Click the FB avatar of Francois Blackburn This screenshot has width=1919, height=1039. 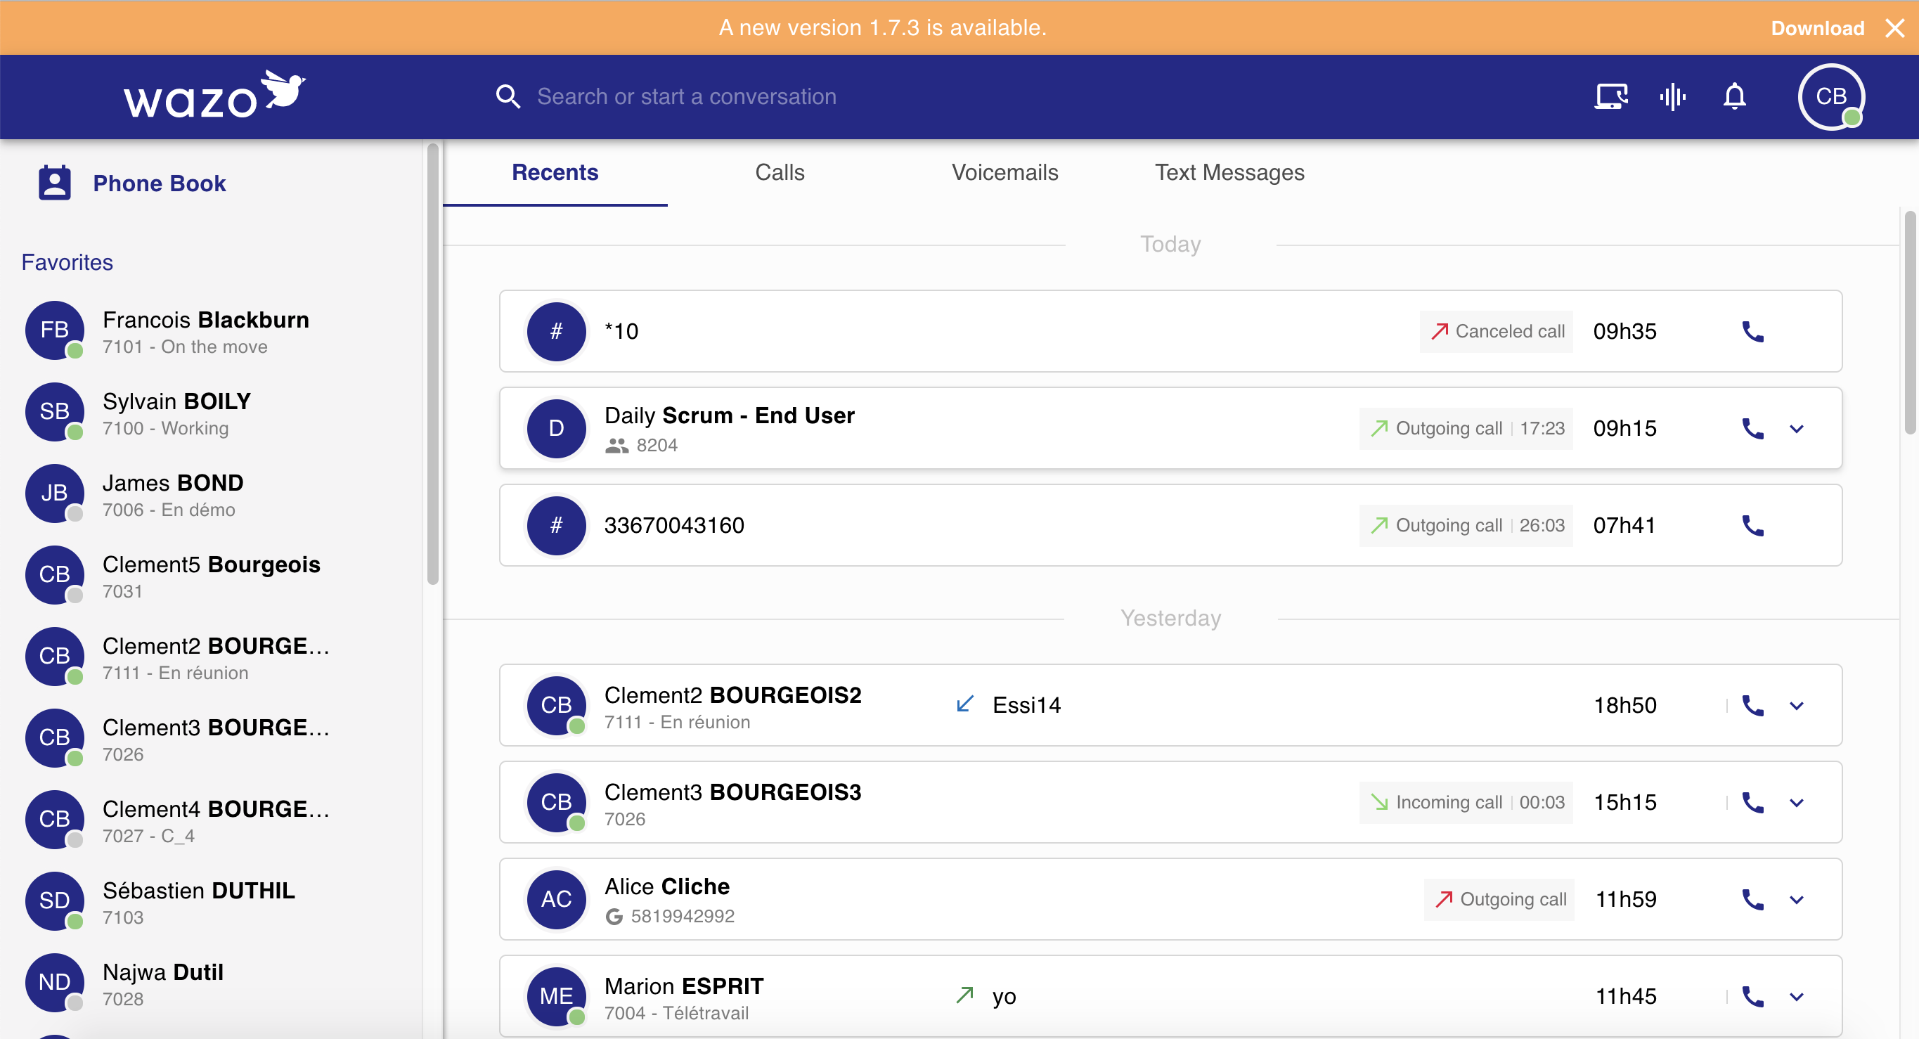54,330
